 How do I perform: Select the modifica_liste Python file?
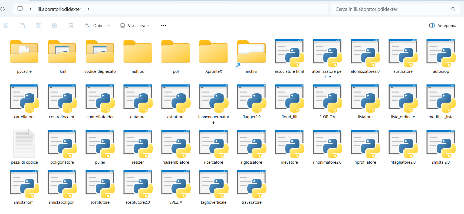[441, 102]
